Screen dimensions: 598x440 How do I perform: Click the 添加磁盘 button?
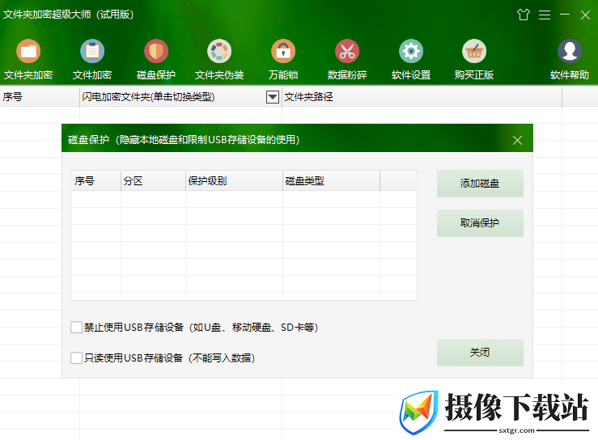pyautogui.click(x=480, y=184)
